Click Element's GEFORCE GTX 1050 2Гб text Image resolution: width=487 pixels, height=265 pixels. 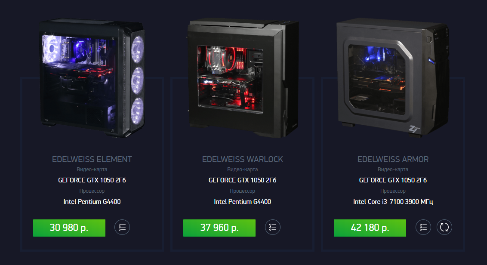[x=92, y=180]
